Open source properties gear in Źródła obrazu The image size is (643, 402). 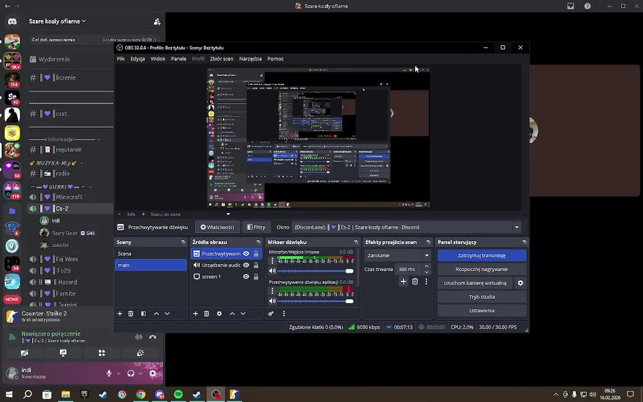219,313
